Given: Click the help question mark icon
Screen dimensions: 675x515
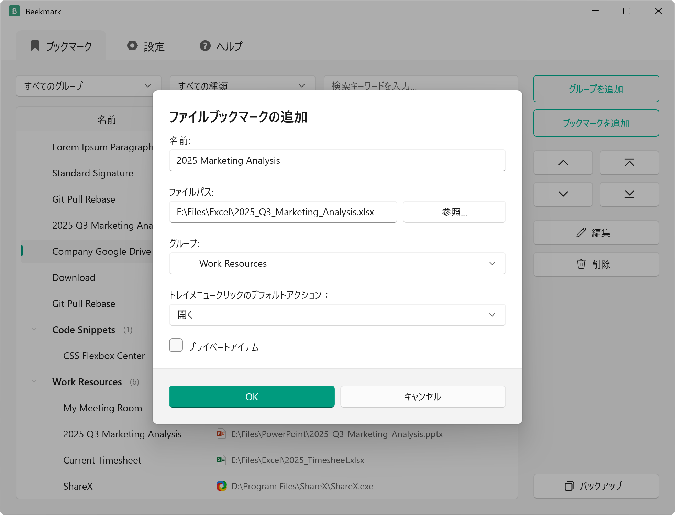Looking at the screenshot, I should click(205, 46).
